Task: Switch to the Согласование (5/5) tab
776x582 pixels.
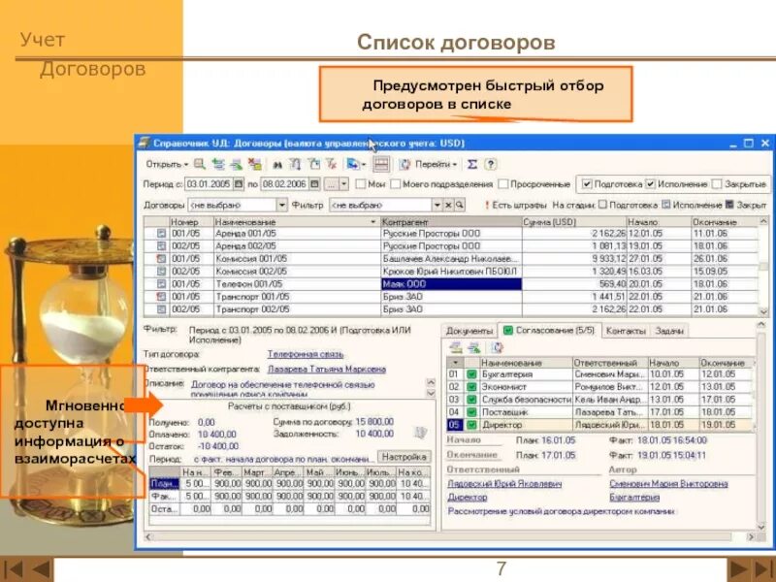Action: (549, 330)
